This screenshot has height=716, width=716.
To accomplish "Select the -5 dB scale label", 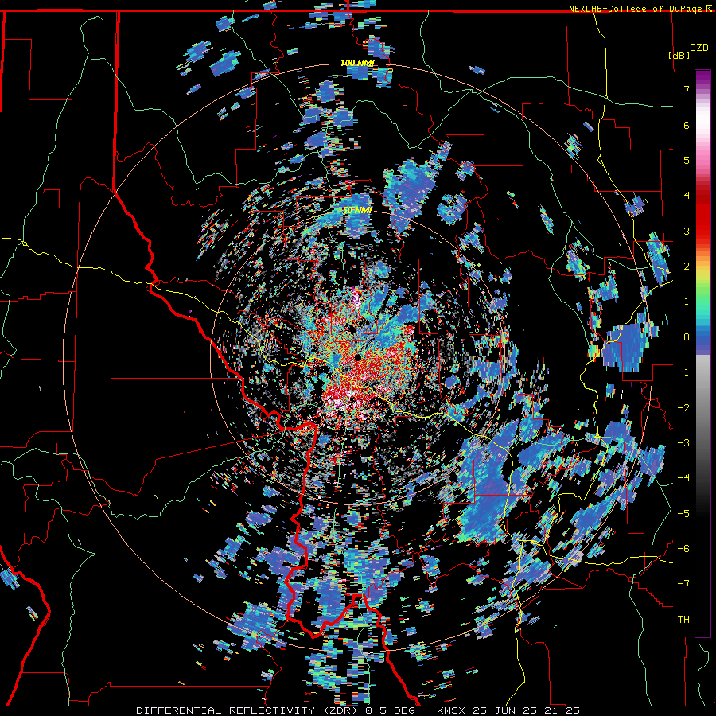I will [x=683, y=513].
